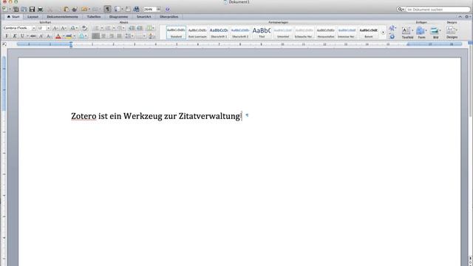
Task: Click the Open document toolbar icon
Action: (x=24, y=10)
